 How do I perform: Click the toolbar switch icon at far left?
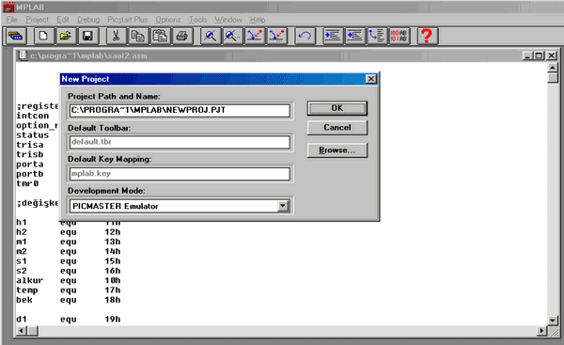[x=15, y=36]
